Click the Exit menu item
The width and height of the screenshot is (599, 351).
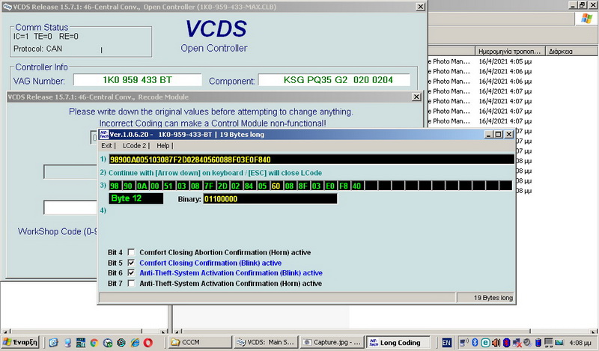pos(106,145)
